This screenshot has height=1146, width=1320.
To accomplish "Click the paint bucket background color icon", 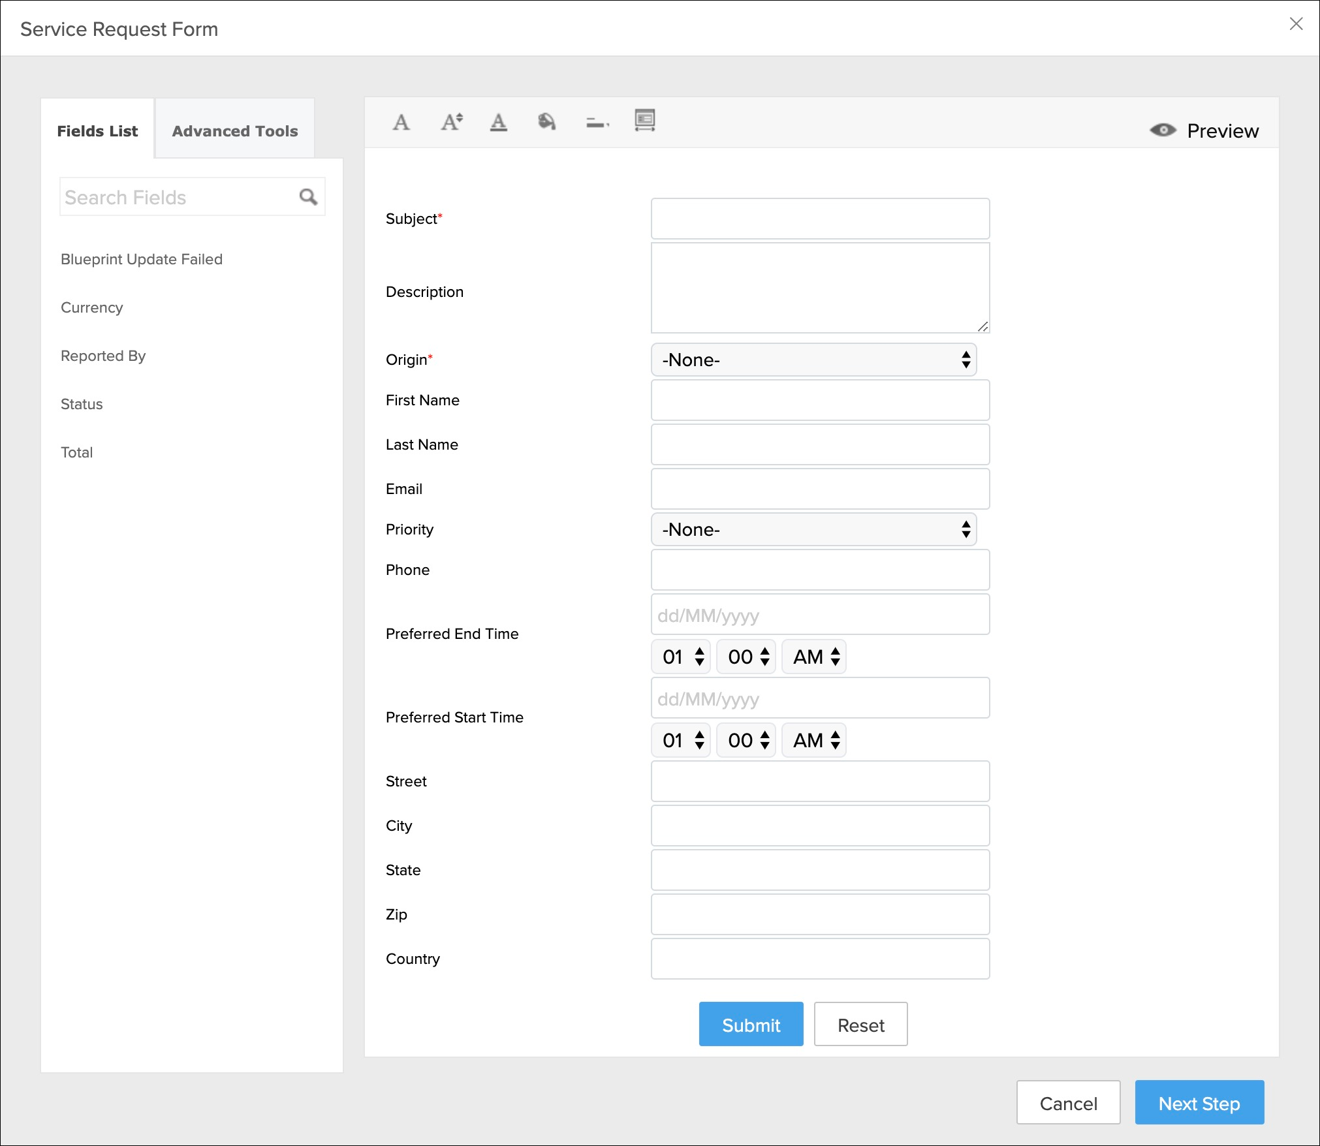I will pyautogui.click(x=546, y=122).
